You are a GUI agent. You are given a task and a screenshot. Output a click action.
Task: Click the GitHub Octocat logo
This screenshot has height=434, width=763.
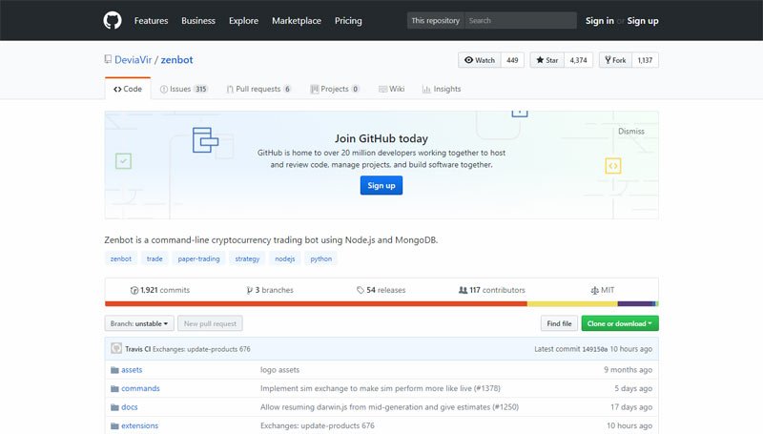click(x=113, y=20)
